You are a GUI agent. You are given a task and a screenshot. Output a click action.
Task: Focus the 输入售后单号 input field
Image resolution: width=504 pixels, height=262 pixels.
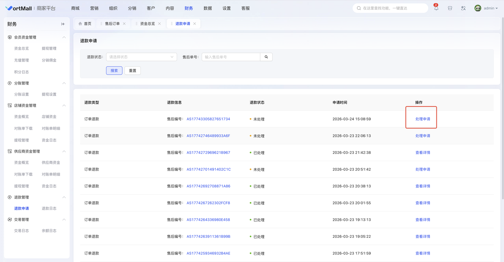tap(231, 57)
